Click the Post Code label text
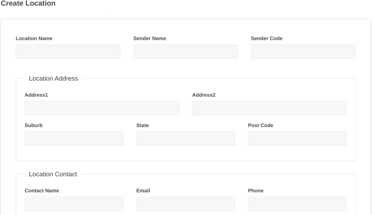The width and height of the screenshot is (372, 215). 260,125
